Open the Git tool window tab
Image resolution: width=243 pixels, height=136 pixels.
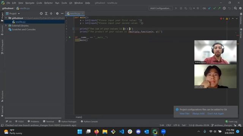pyautogui.click(x=9, y=122)
